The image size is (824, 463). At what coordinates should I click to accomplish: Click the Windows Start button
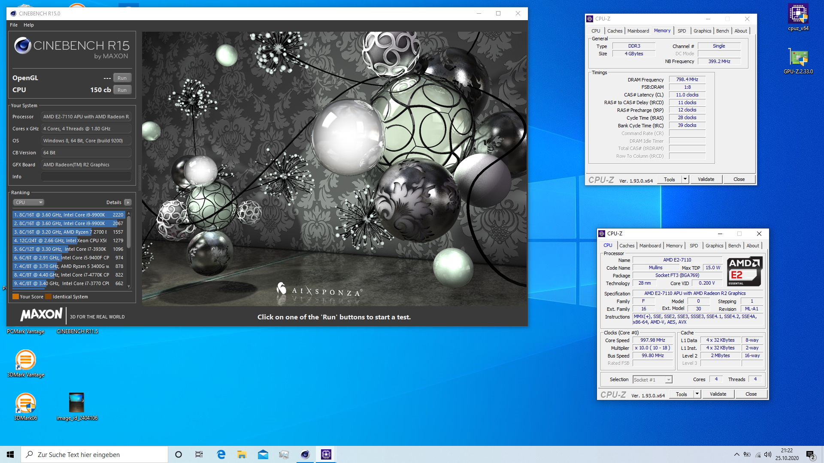point(10,454)
